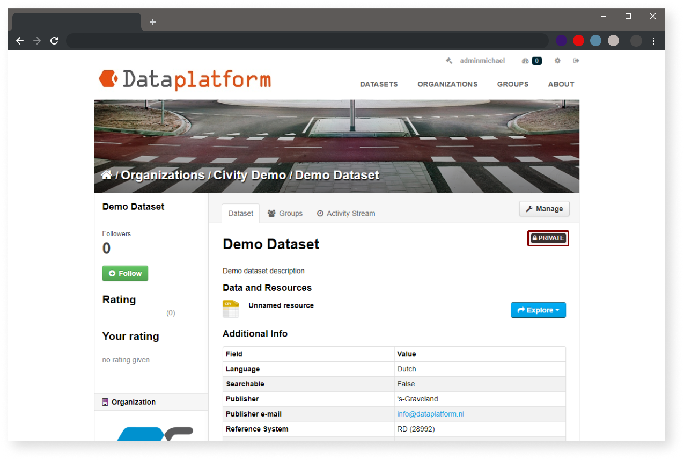Click the Manage button
Screen dimensions: 684x460
tap(544, 209)
